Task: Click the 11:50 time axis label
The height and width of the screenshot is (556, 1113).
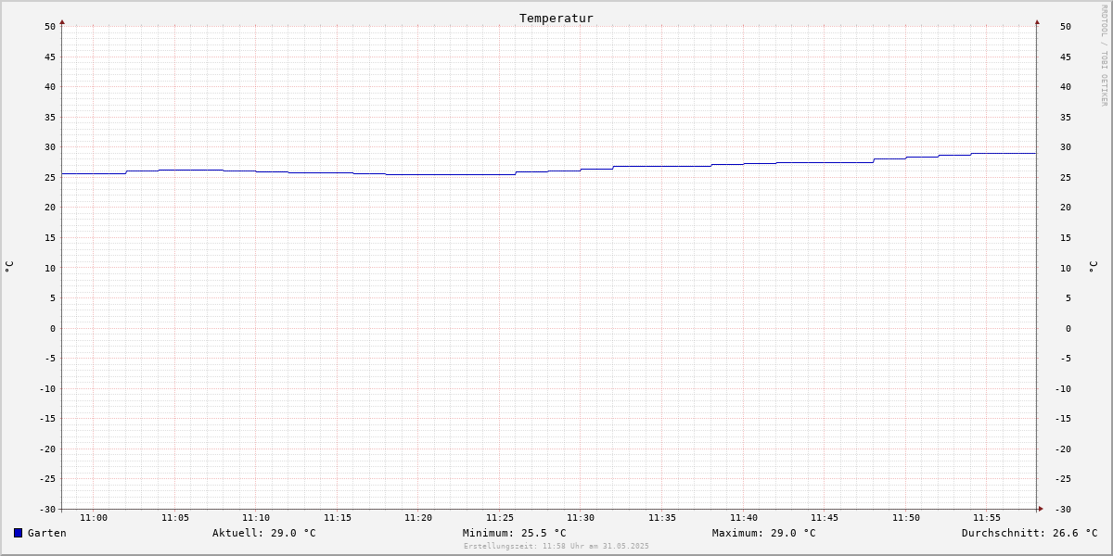Action: pyautogui.click(x=906, y=518)
